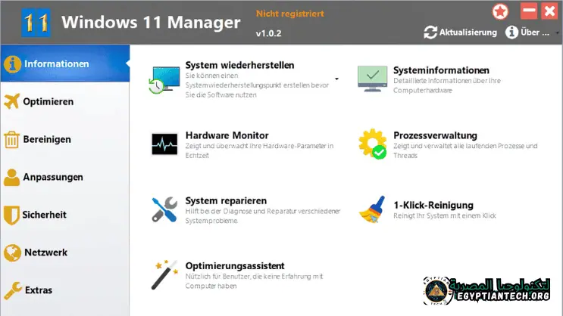The width and height of the screenshot is (563, 316).
Task: Click the Aktualisierung update button
Action: pyautogui.click(x=460, y=33)
